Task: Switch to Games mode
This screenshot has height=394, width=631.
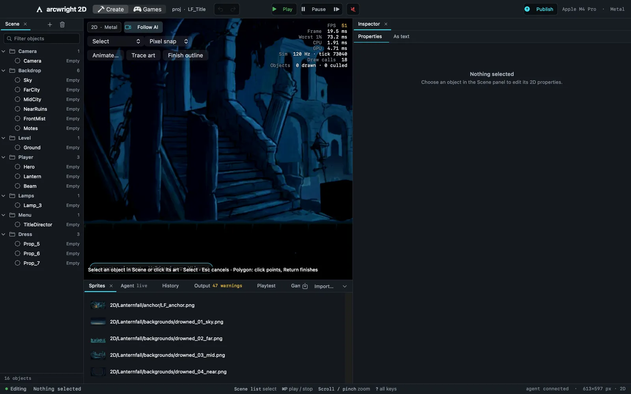Action: click(147, 9)
